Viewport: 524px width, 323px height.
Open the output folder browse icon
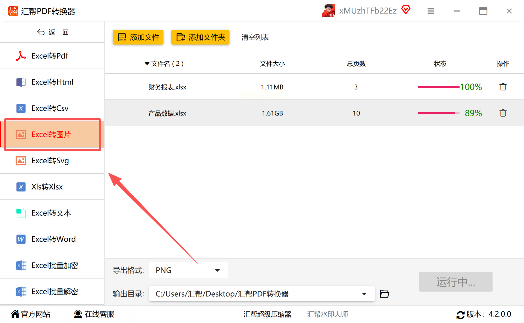click(x=384, y=294)
